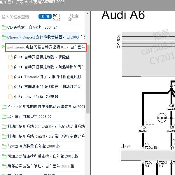Expand folder icon of 后部超声波驻车辅助
Screen dimensions: 175x175
click(4, 167)
